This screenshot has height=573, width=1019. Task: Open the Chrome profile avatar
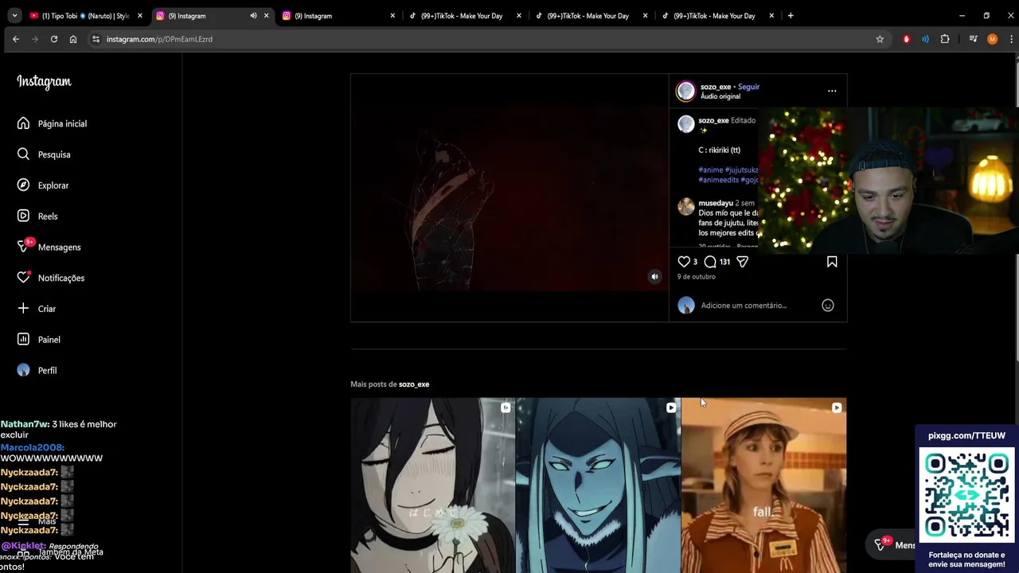(992, 39)
